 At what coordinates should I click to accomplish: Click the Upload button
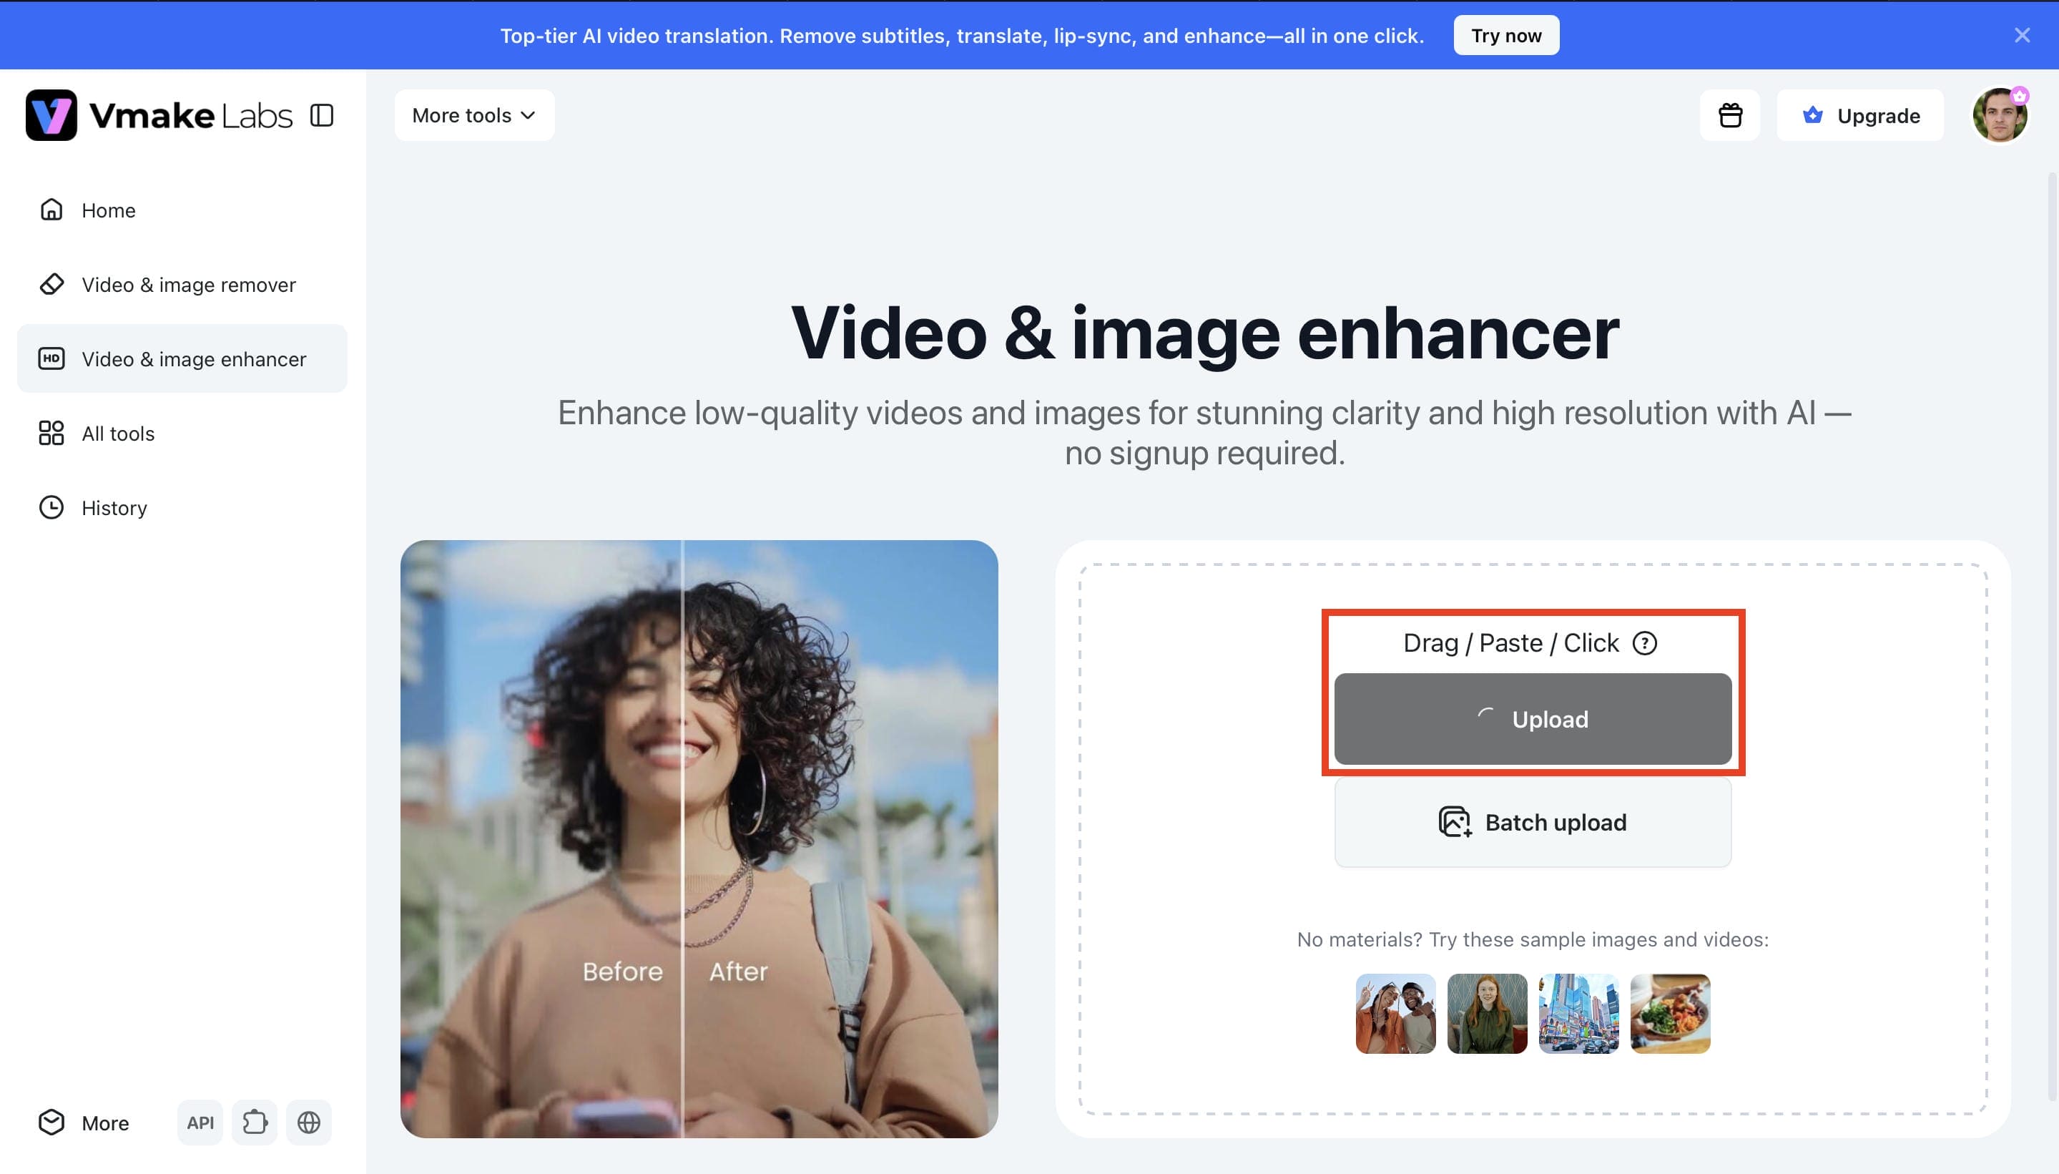click(x=1533, y=719)
